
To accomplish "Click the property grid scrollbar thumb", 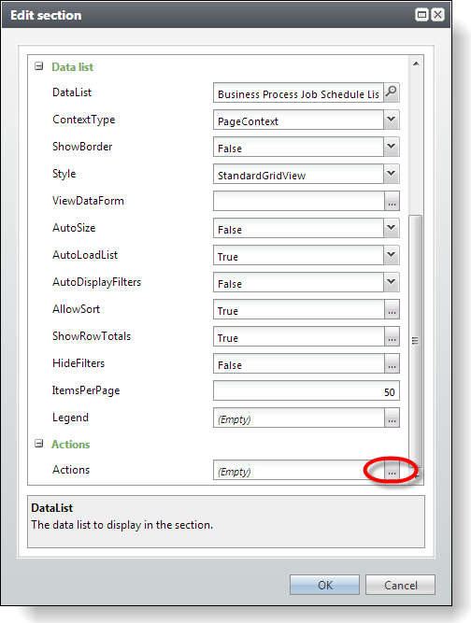I will click(415, 341).
